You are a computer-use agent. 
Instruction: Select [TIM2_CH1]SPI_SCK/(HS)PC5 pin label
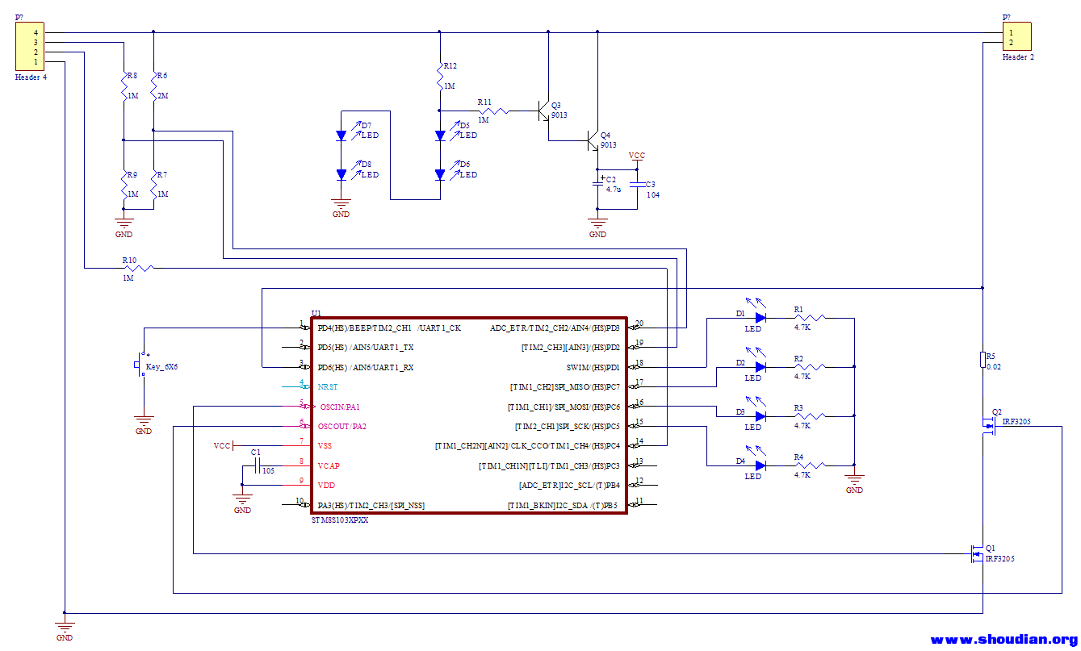[x=568, y=426]
